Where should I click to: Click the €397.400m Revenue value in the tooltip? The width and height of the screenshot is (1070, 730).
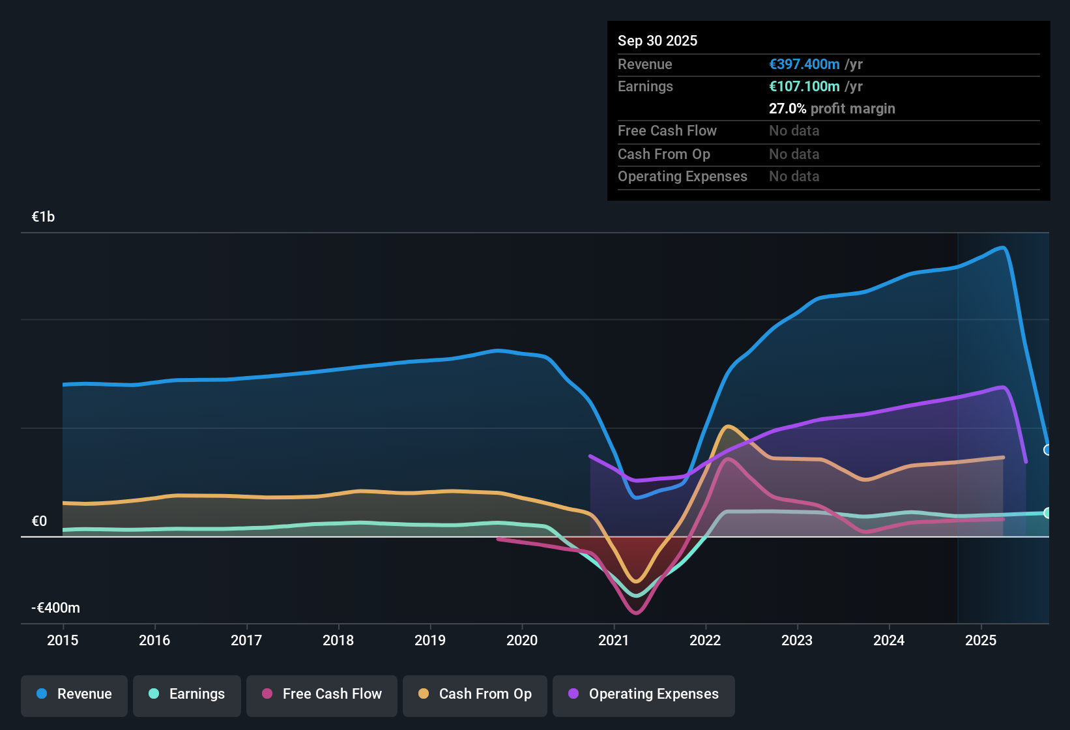803,64
